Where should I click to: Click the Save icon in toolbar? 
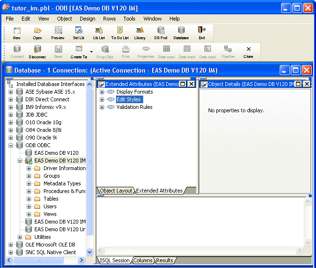click(x=58, y=52)
